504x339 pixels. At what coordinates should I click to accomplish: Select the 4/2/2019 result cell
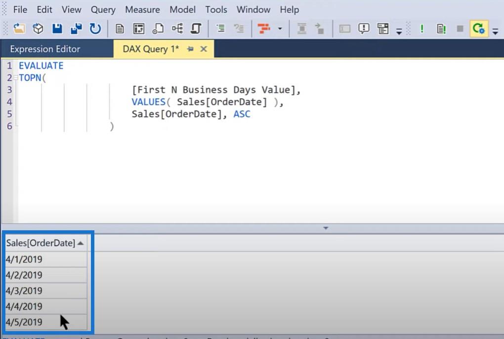45,275
